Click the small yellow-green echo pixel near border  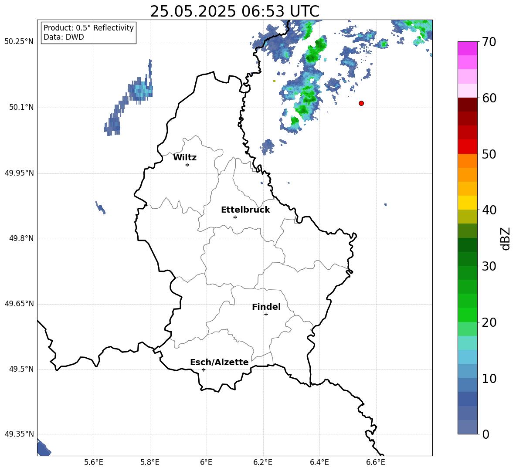274,81
